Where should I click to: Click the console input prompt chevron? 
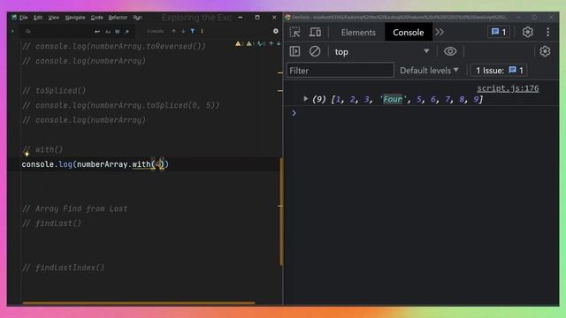294,113
